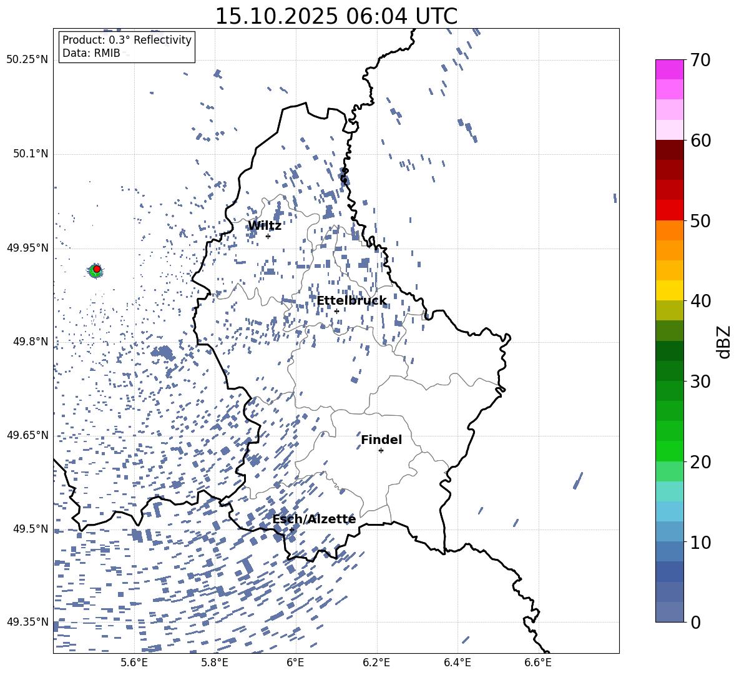Click the colorbar tick label 0
The image size is (739, 675).
pos(695,622)
